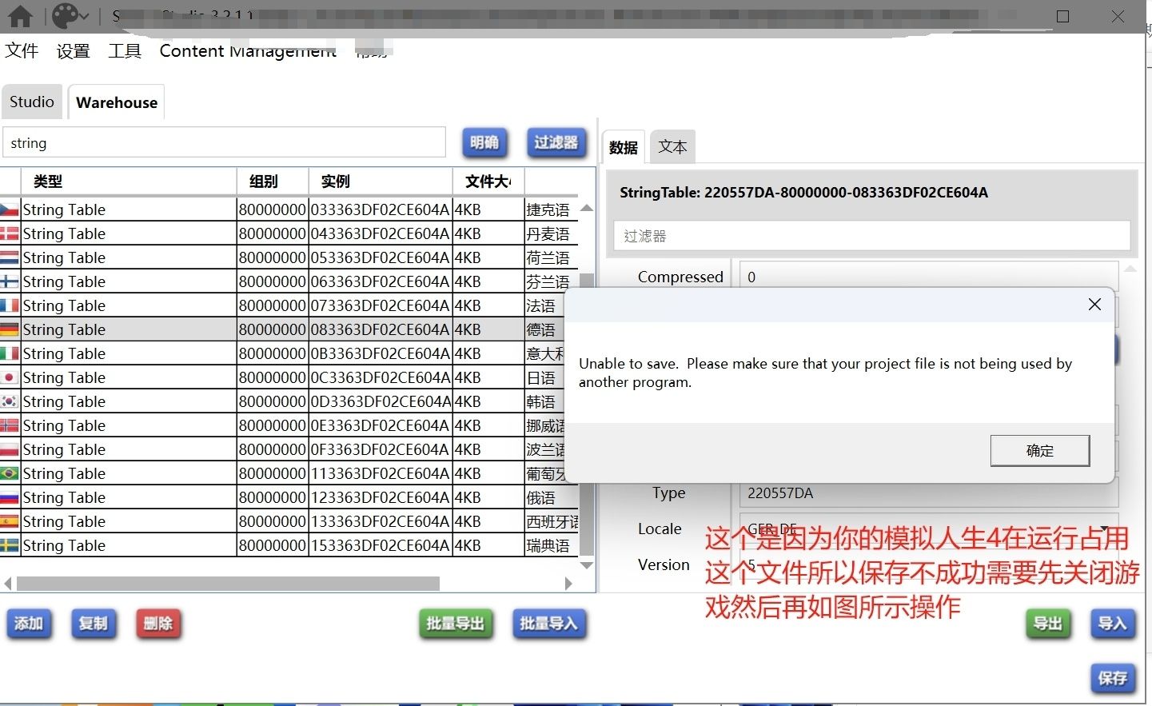This screenshot has width=1152, height=706.
Task: Click the Type value field 220557DA
Action: (x=928, y=493)
